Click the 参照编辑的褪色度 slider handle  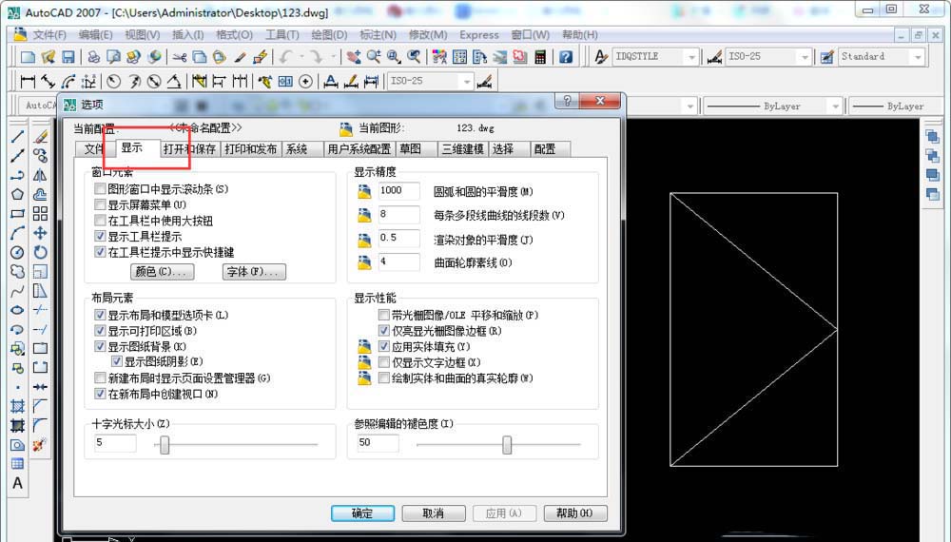coord(507,446)
